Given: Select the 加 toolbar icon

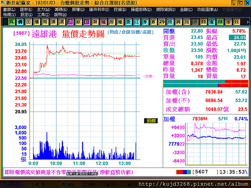Looking at the screenshot, I should tap(28, 22).
